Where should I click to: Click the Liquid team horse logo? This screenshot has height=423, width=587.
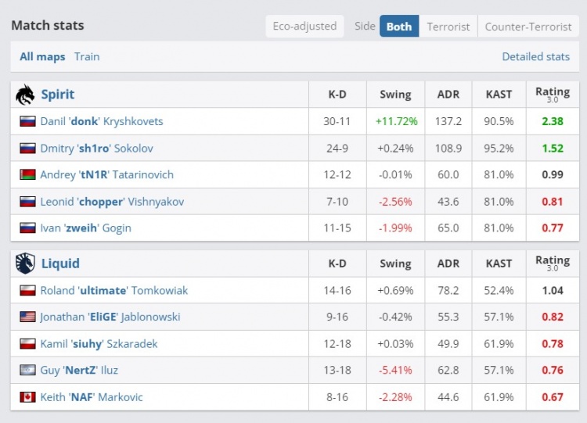click(25, 263)
